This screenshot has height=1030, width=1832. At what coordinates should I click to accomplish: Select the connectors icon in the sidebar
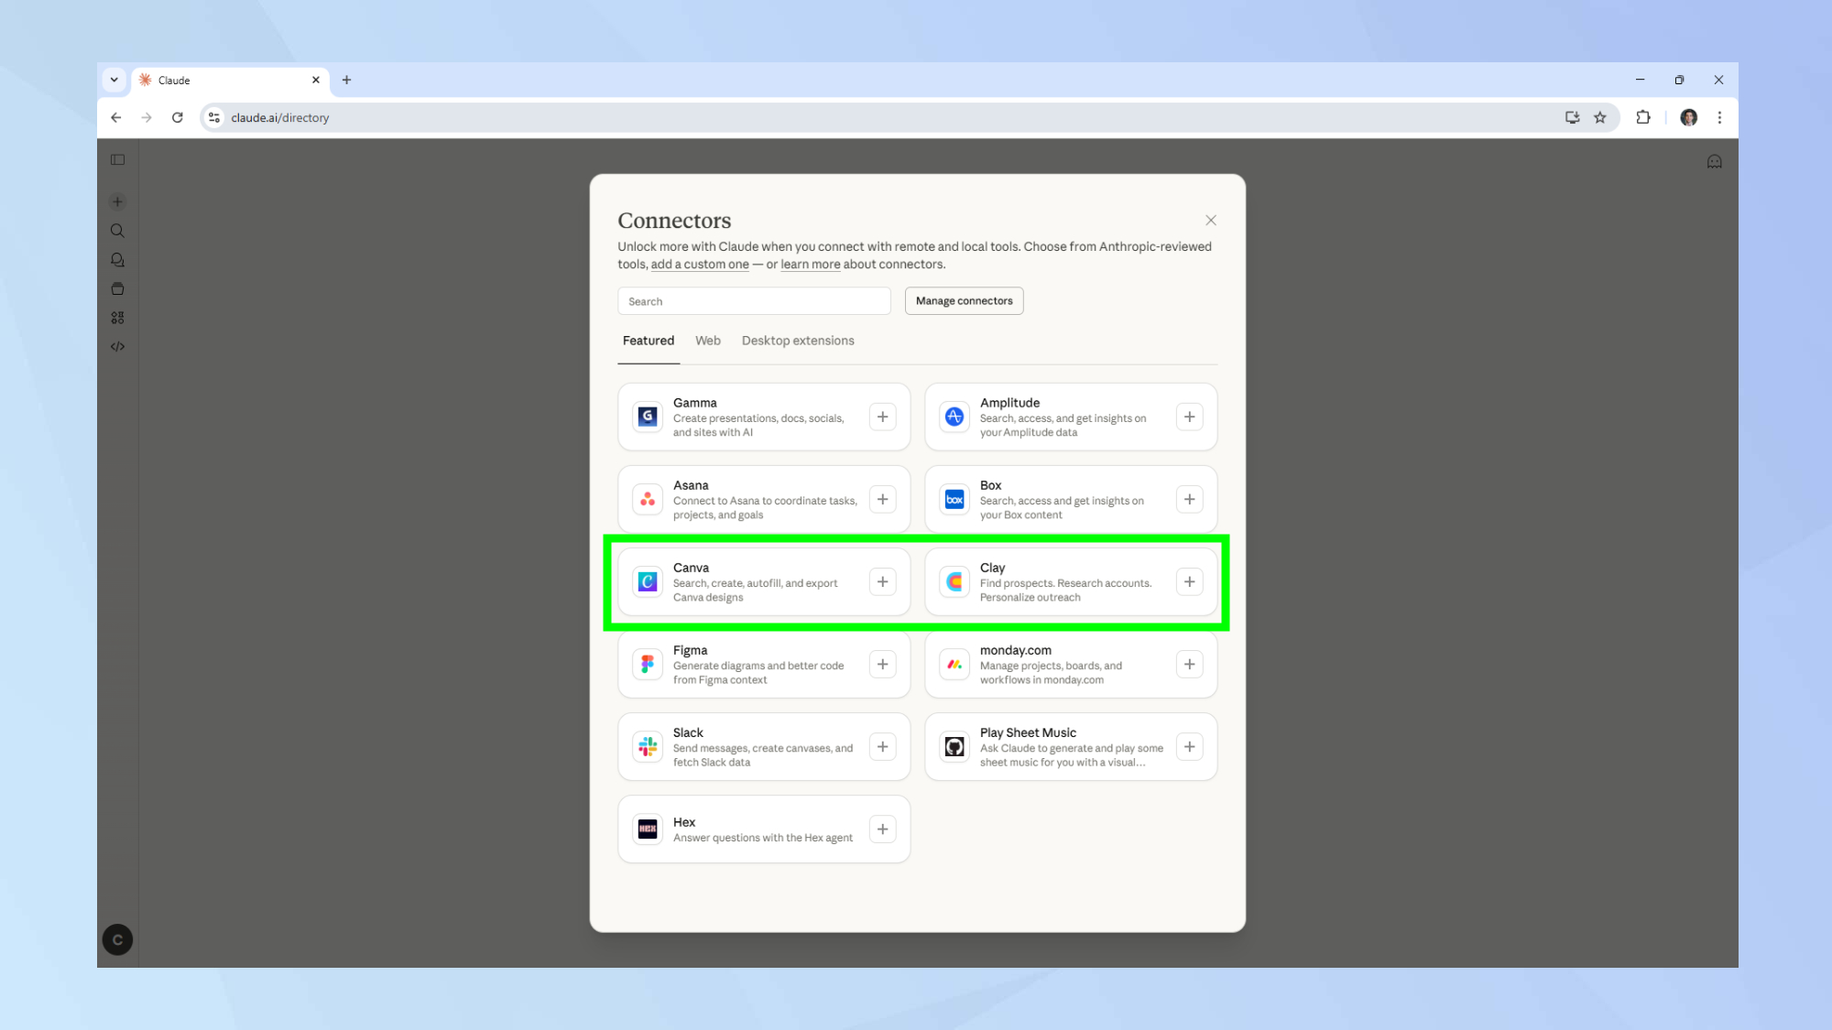pyautogui.click(x=117, y=317)
